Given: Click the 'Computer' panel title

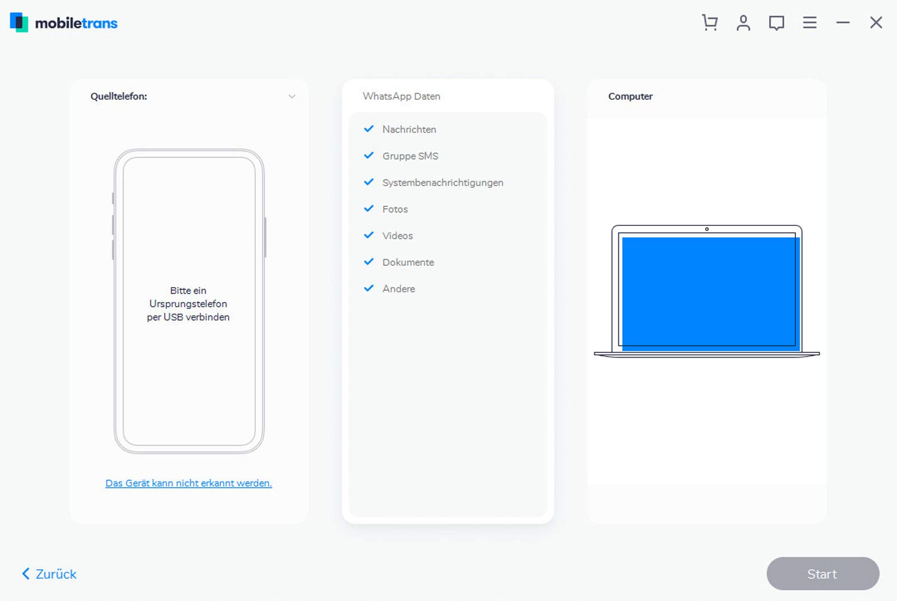Looking at the screenshot, I should click(x=630, y=96).
